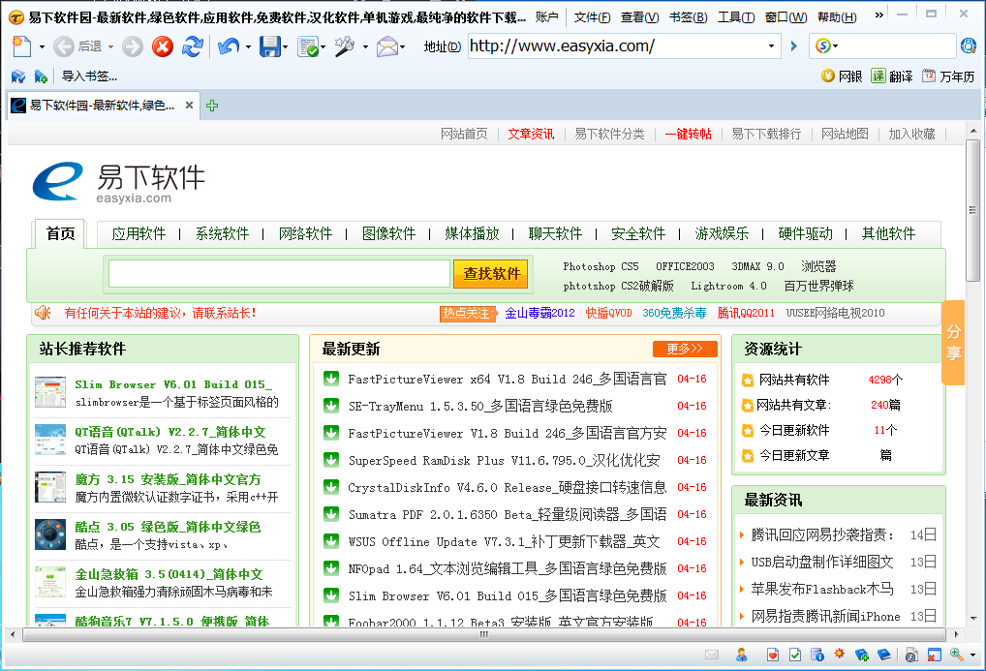Click the 万年历 calendar icon
The width and height of the screenshot is (986, 671).
[929, 76]
